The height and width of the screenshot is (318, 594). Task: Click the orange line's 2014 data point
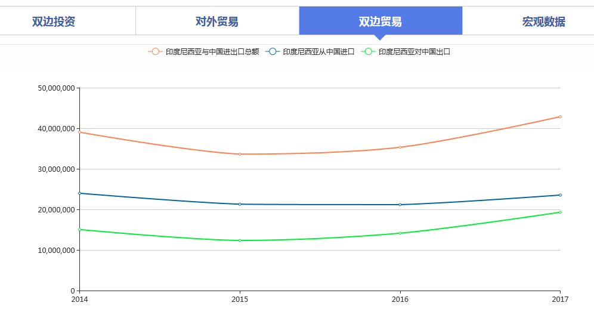click(80, 132)
